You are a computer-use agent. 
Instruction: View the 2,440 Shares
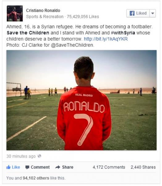[143, 167]
